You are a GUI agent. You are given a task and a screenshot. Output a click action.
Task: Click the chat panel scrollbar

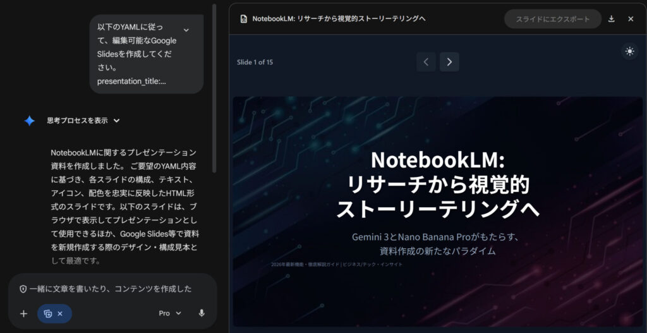(x=214, y=88)
